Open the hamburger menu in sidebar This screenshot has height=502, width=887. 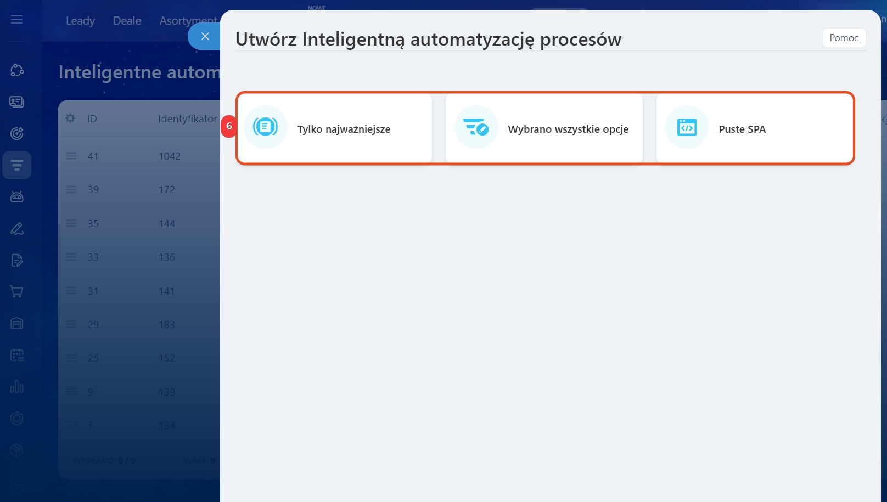[17, 20]
